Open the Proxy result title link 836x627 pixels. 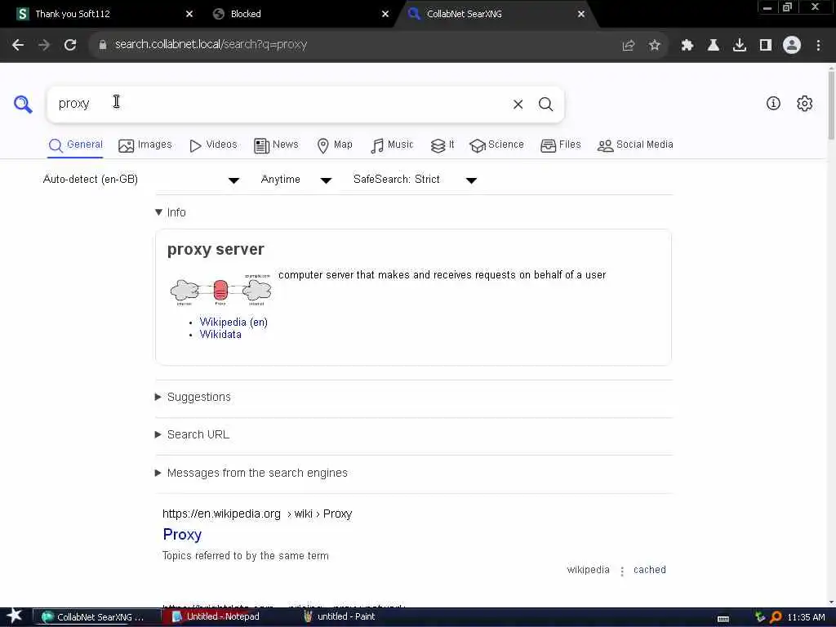(182, 534)
